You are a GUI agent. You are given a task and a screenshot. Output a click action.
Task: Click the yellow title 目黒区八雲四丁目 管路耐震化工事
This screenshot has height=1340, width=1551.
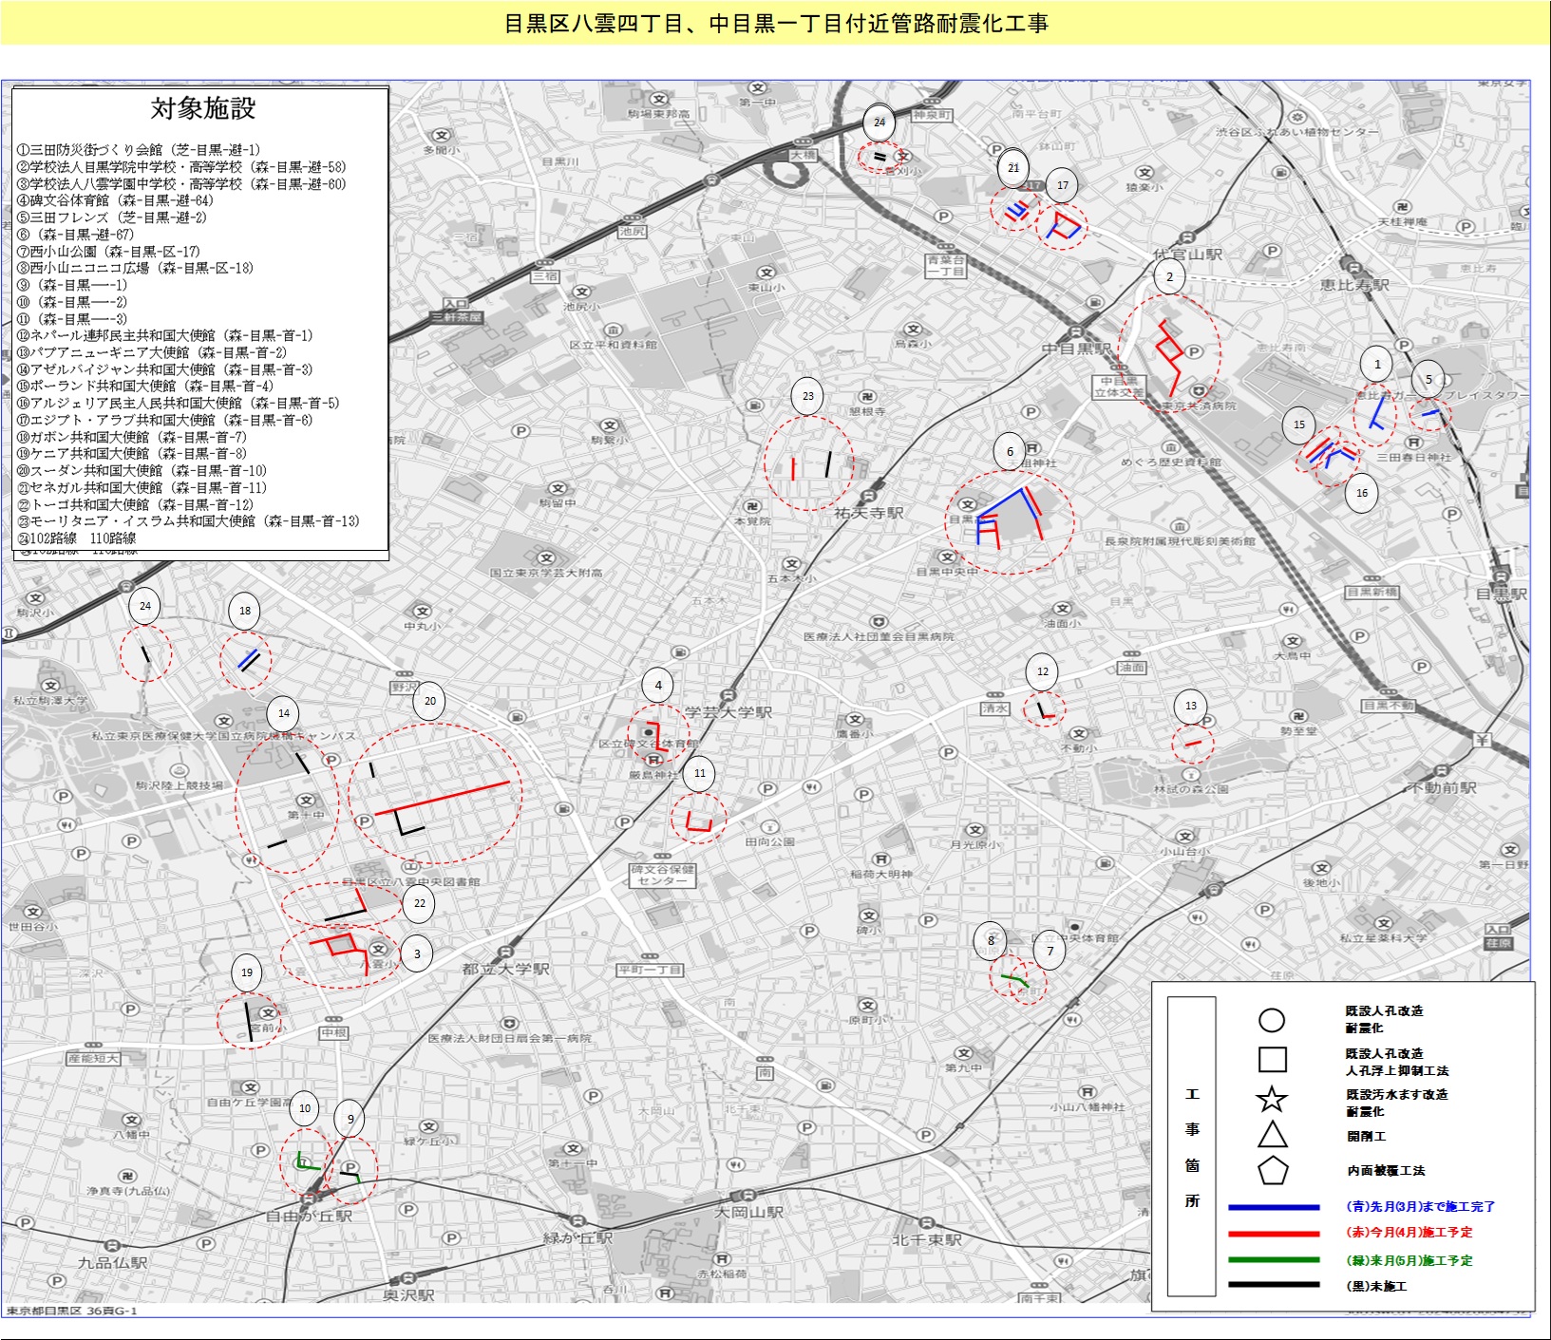(775, 23)
